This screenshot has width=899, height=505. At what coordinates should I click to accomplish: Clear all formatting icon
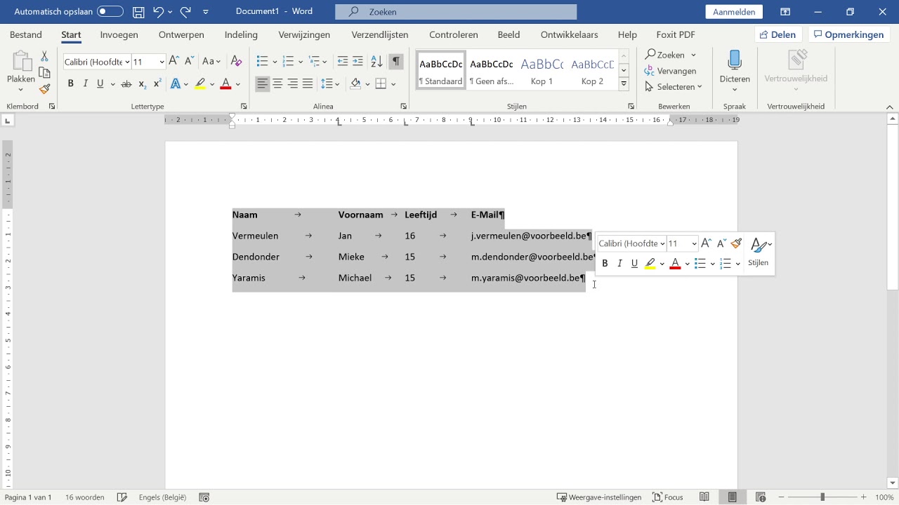[237, 62]
